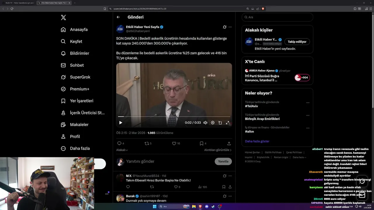Viewport: 374px width, 210px height.
Task: Click the Takip ediliyor button
Action: click(297, 42)
